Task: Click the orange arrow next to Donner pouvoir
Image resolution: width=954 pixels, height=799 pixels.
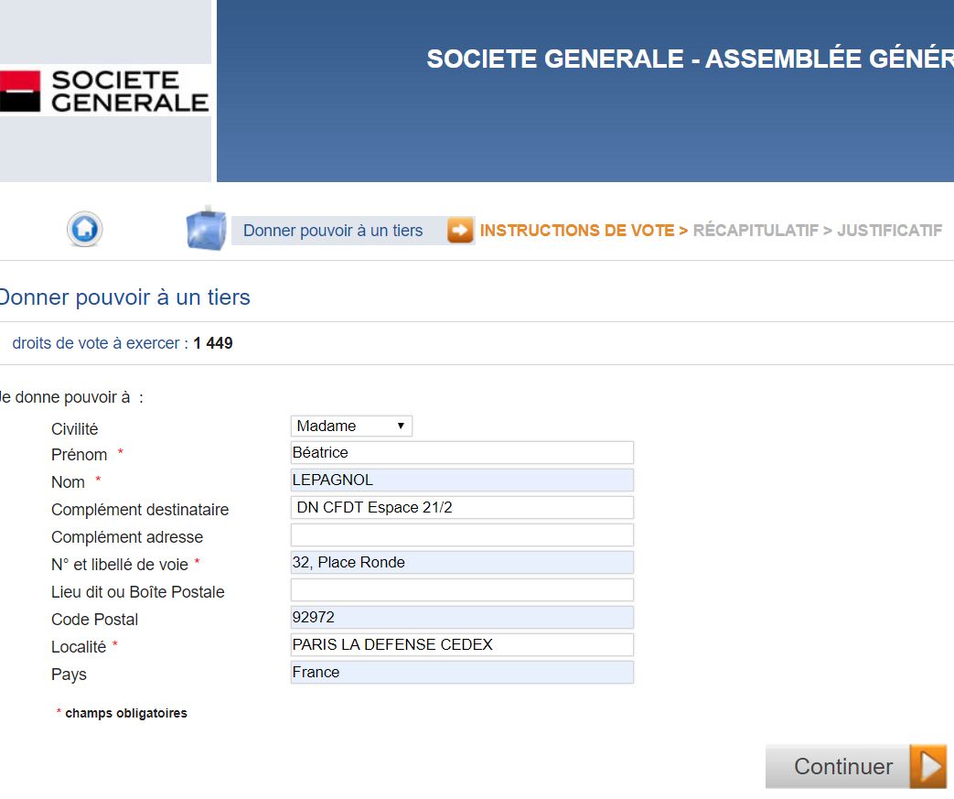Action: click(460, 231)
